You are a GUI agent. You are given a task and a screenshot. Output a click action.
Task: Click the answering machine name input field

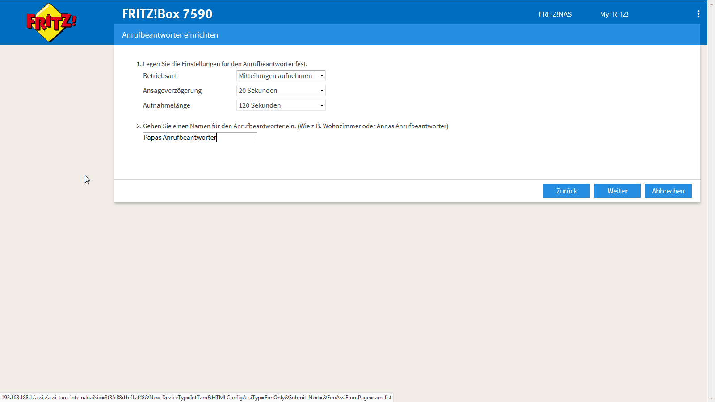(x=200, y=138)
